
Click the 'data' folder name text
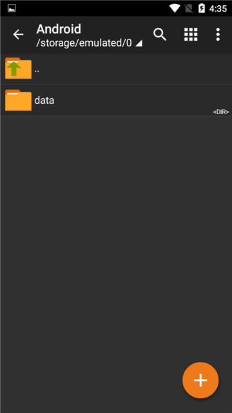(x=44, y=101)
